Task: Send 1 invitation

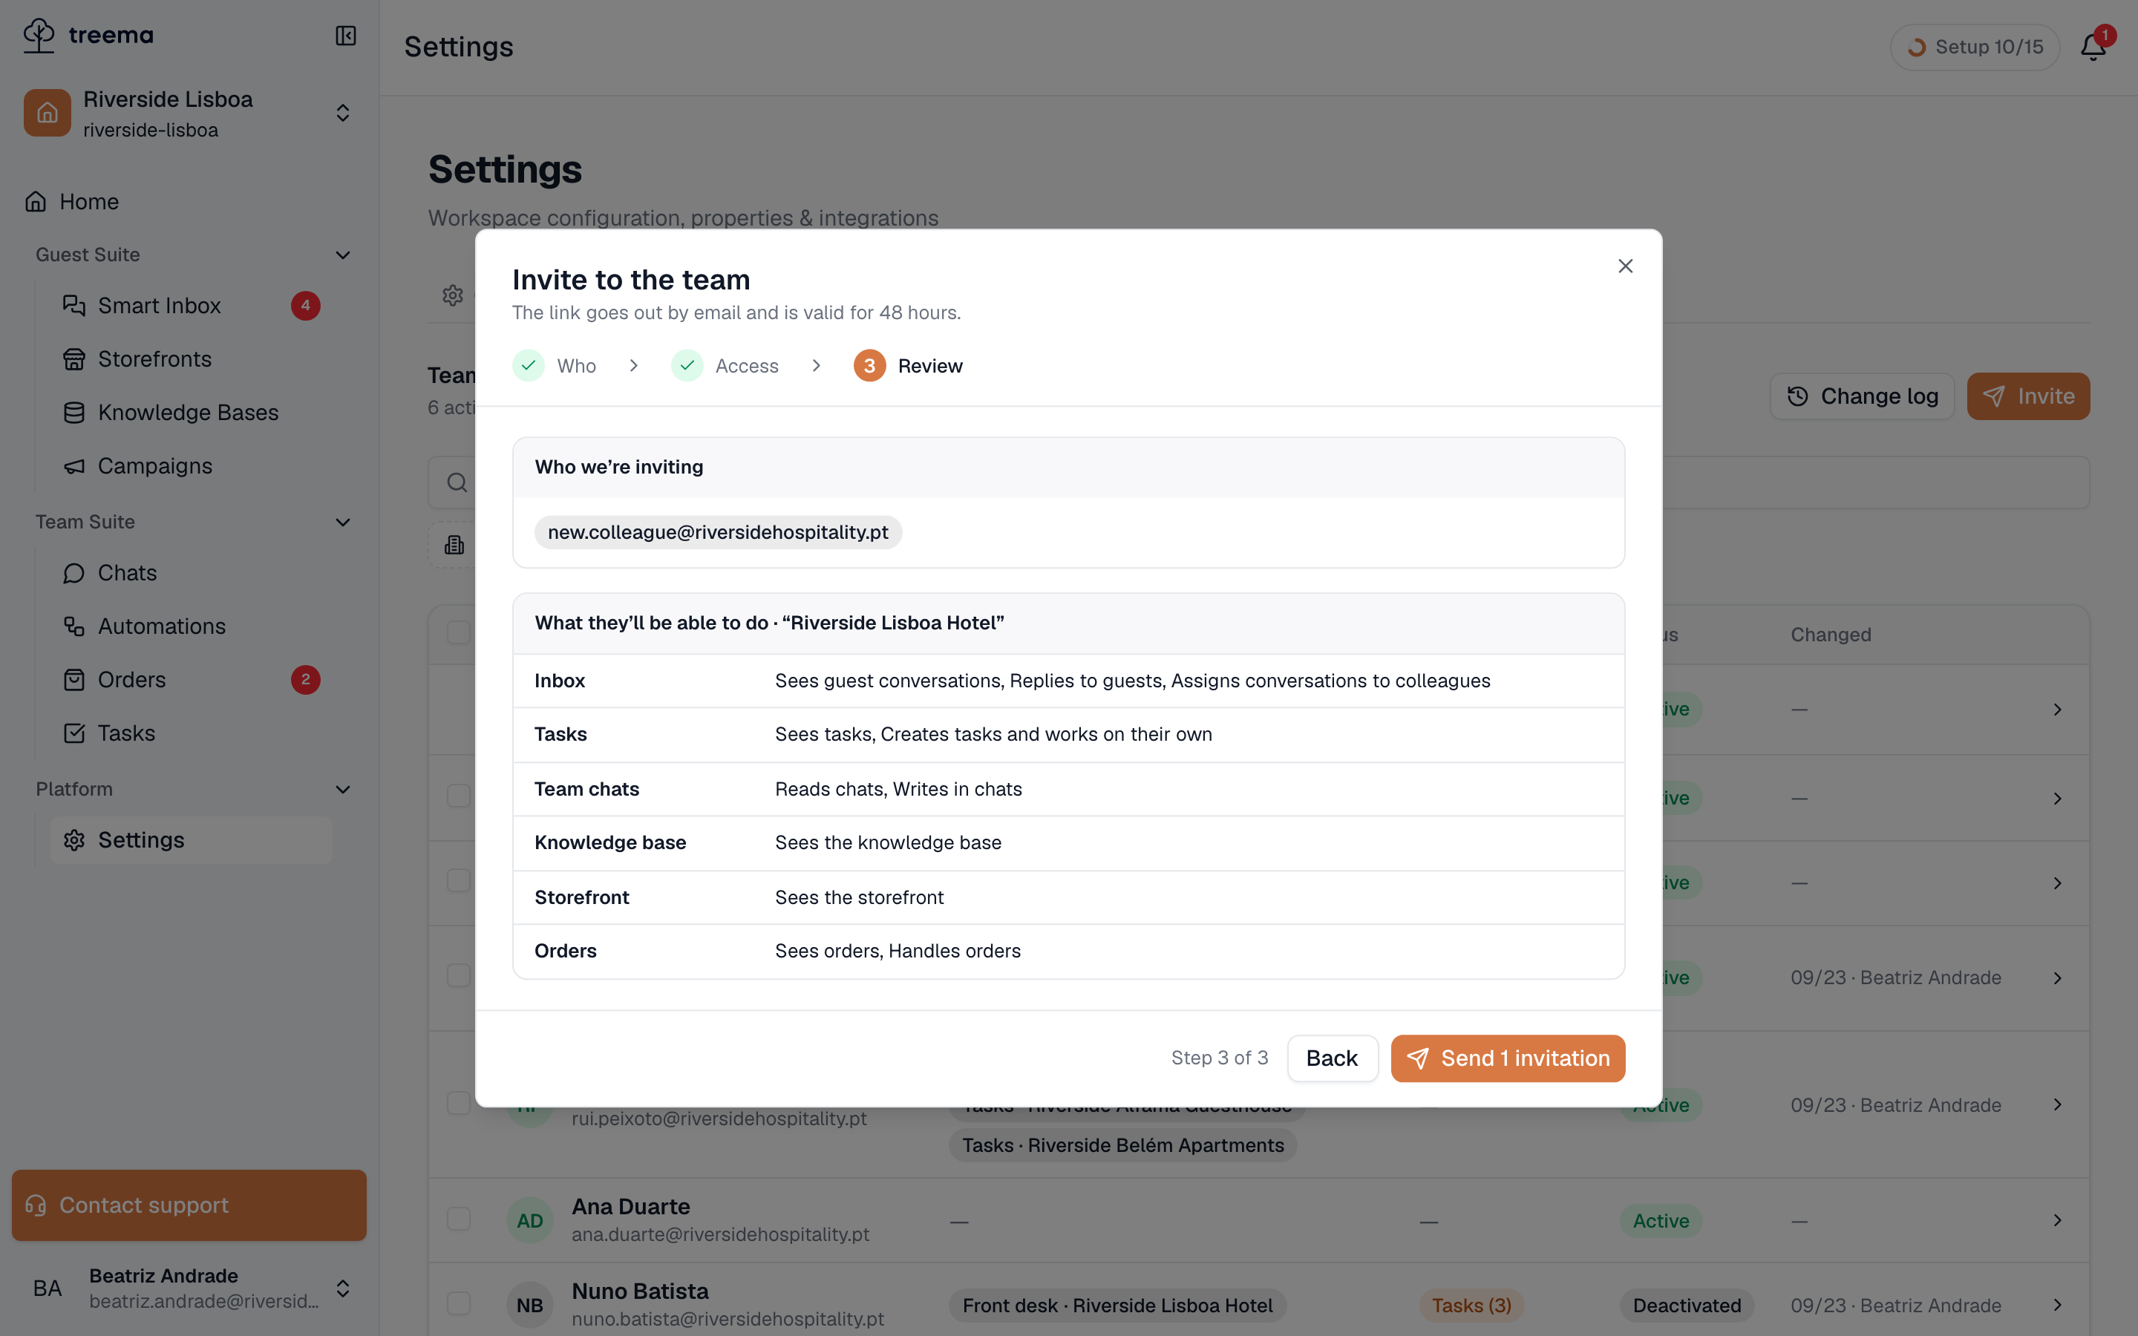Action: point(1507,1058)
